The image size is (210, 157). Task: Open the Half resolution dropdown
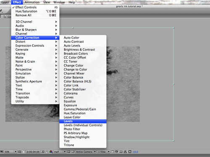(60, 152)
